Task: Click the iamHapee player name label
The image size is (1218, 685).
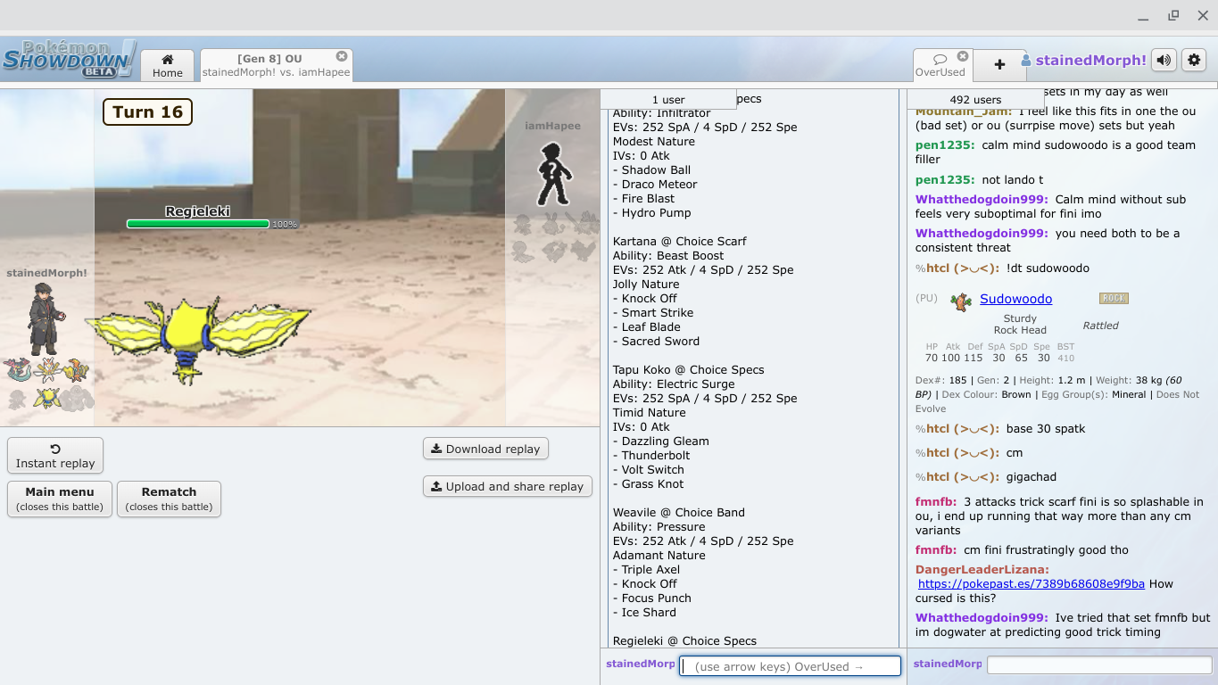Action: (552, 126)
